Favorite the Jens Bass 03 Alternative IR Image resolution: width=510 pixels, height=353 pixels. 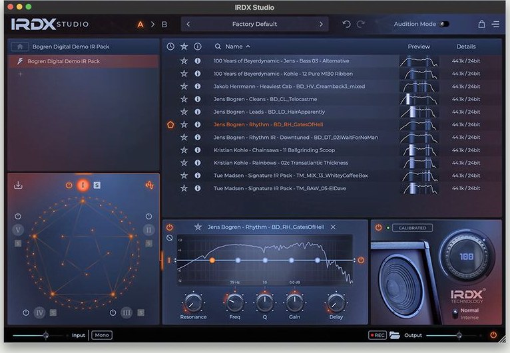tap(184, 60)
